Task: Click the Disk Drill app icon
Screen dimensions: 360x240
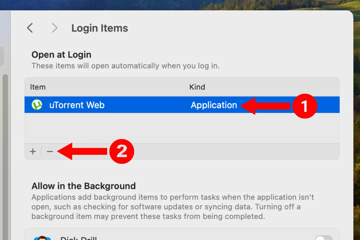Action: click(40, 238)
